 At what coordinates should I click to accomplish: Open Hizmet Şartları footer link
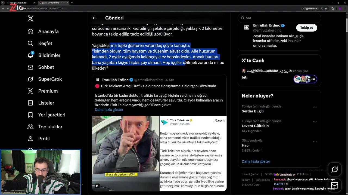pos(250,174)
